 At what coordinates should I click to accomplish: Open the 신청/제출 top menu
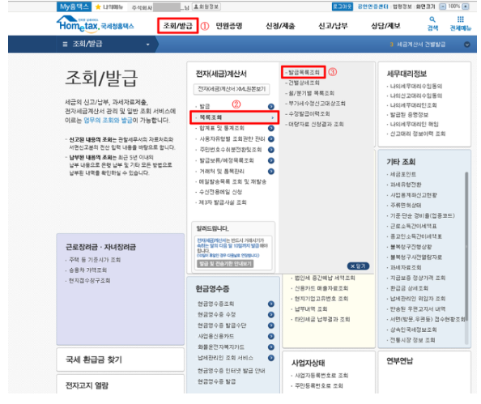tap(280, 26)
